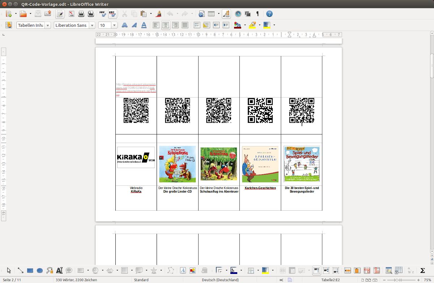Open Stars shapes dropdown arrow

(161, 270)
